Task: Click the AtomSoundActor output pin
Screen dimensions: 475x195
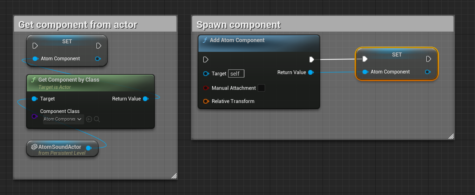Action: point(89,148)
